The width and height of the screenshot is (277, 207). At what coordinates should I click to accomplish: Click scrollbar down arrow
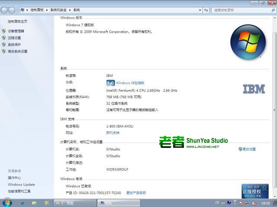275,197
